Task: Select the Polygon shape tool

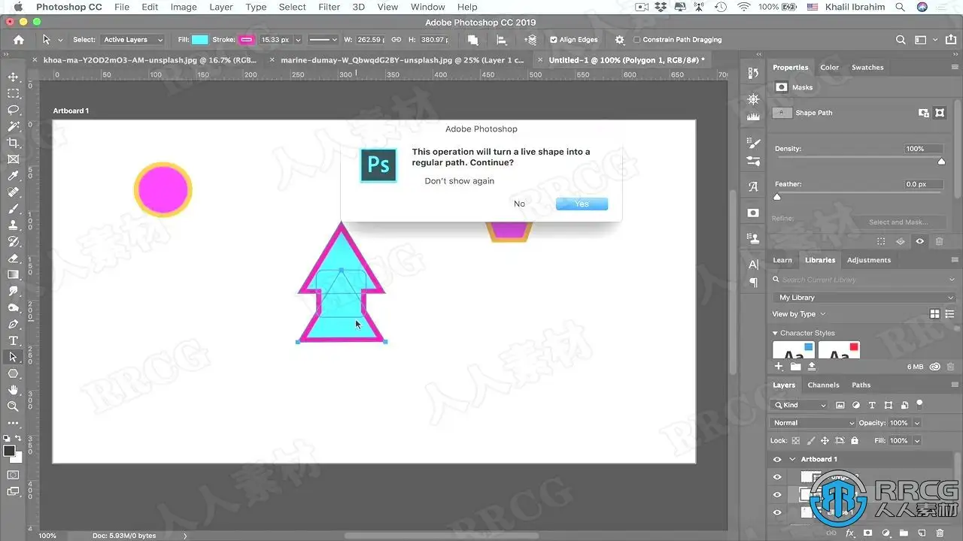Action: tap(13, 373)
